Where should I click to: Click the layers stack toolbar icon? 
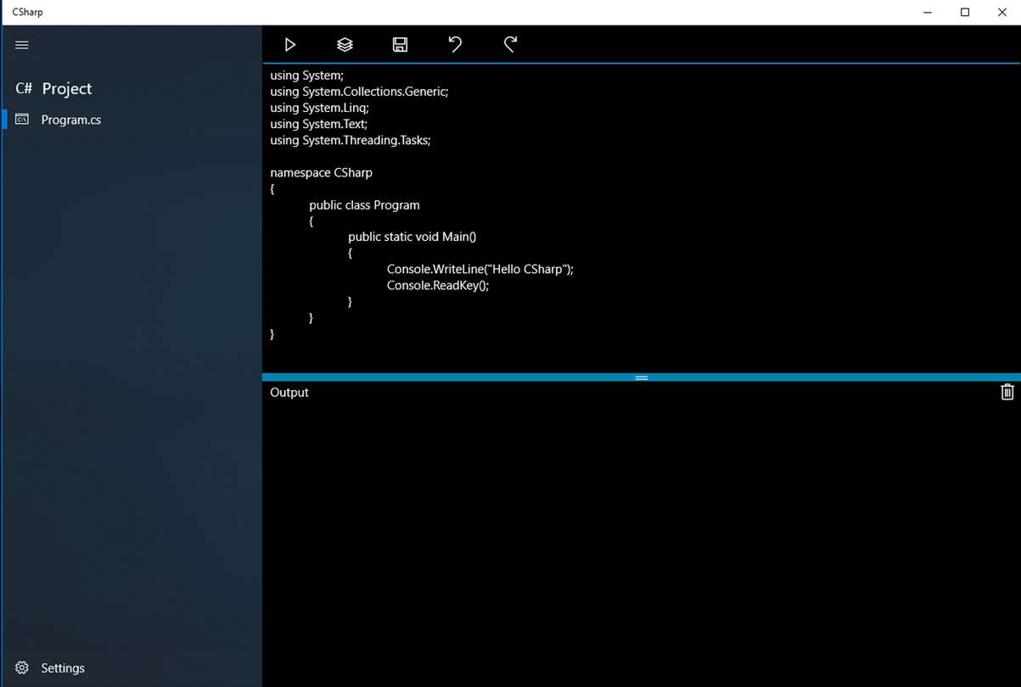(345, 44)
